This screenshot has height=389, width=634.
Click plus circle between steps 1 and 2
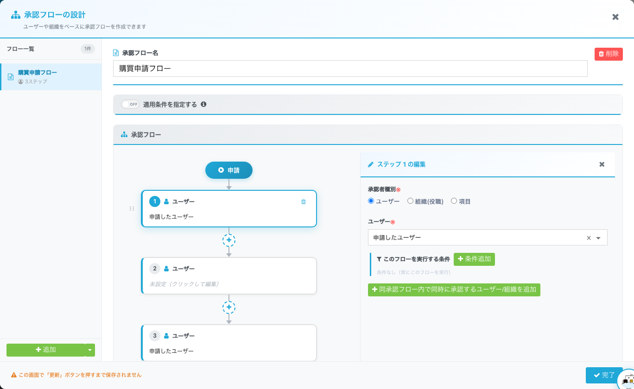[x=229, y=240]
